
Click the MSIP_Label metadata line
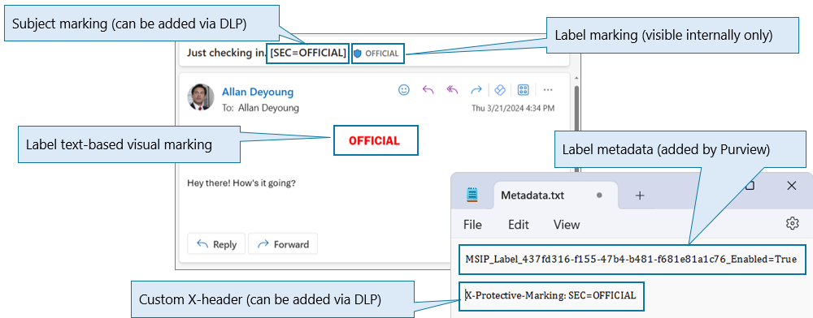631,259
